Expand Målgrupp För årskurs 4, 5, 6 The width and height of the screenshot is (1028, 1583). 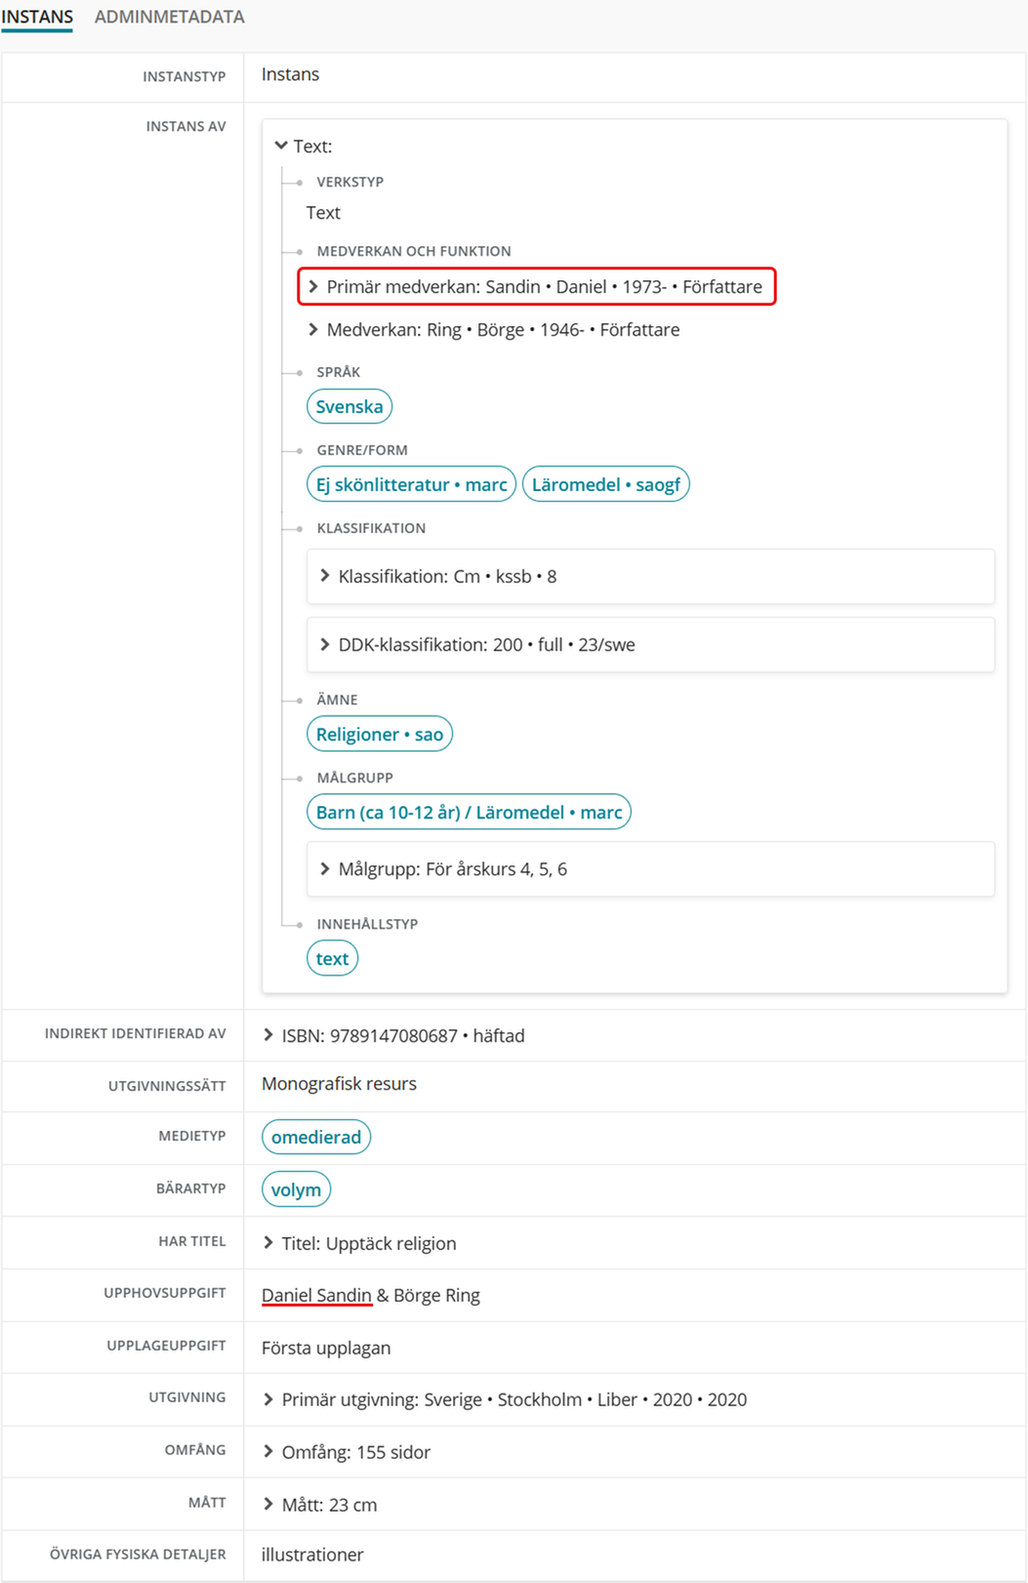[325, 869]
